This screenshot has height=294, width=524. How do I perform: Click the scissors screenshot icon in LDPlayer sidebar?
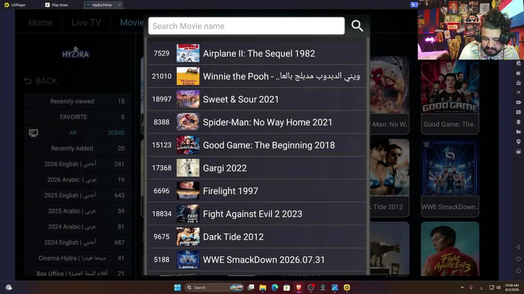pos(518,93)
